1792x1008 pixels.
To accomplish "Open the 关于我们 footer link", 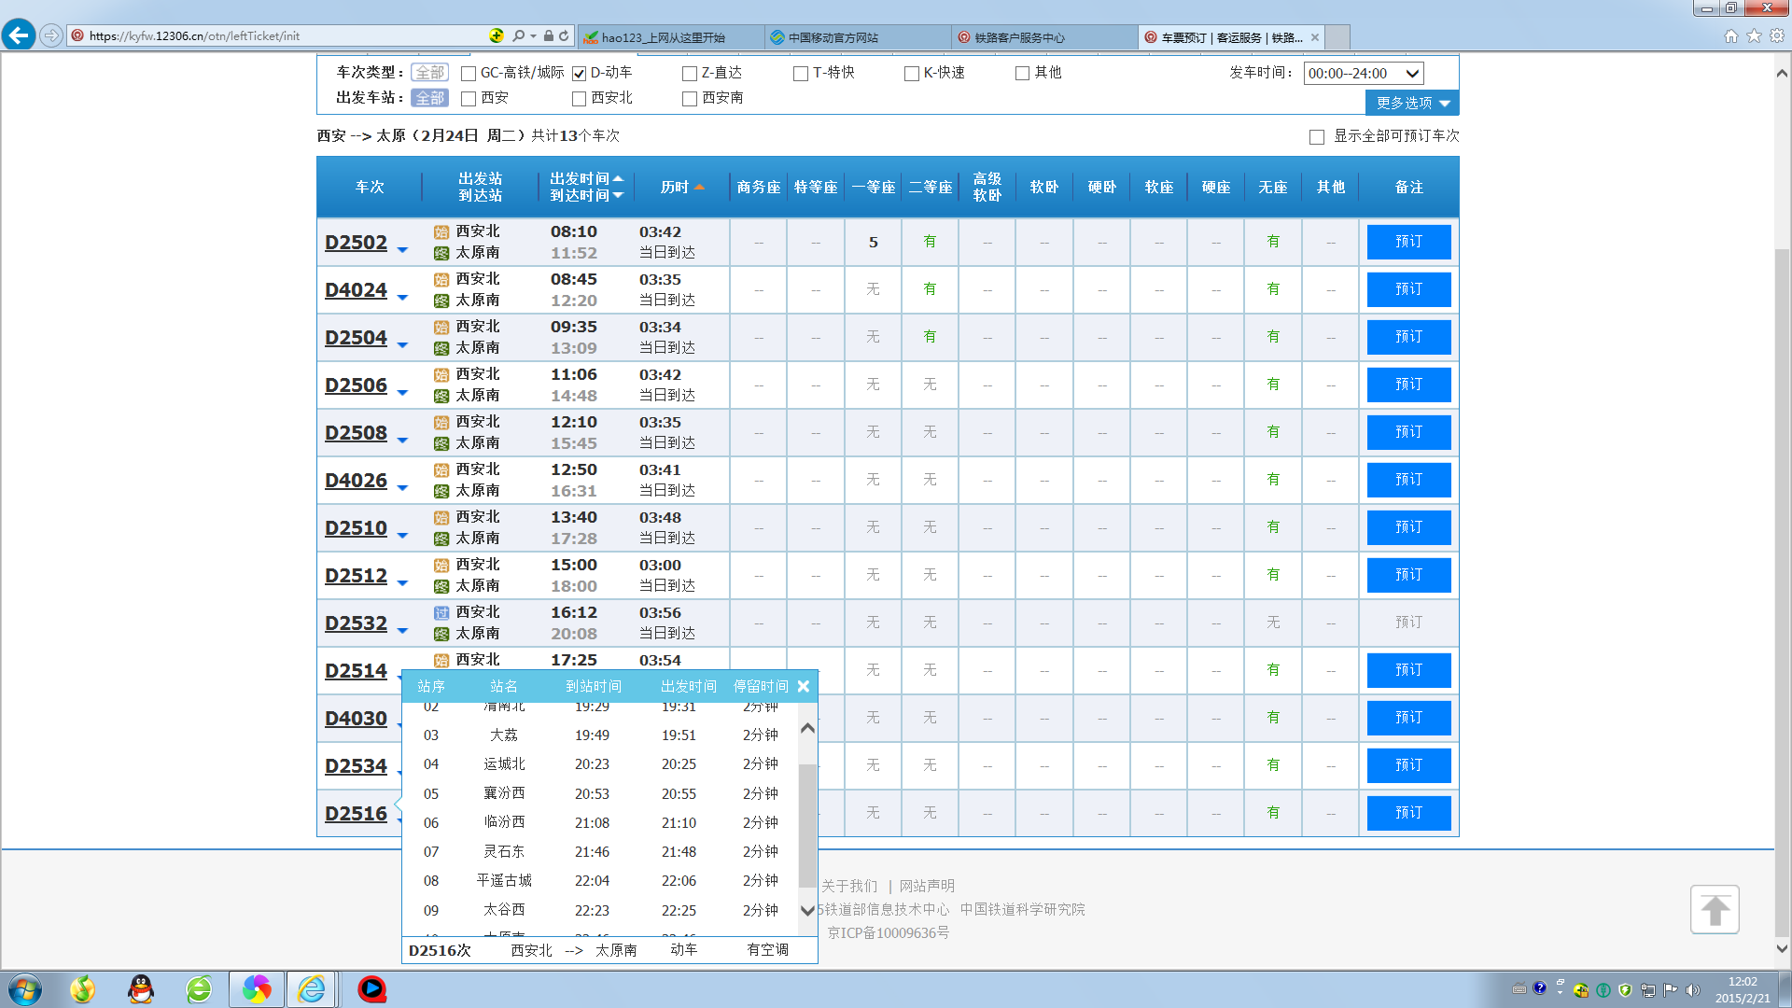I will click(x=849, y=886).
